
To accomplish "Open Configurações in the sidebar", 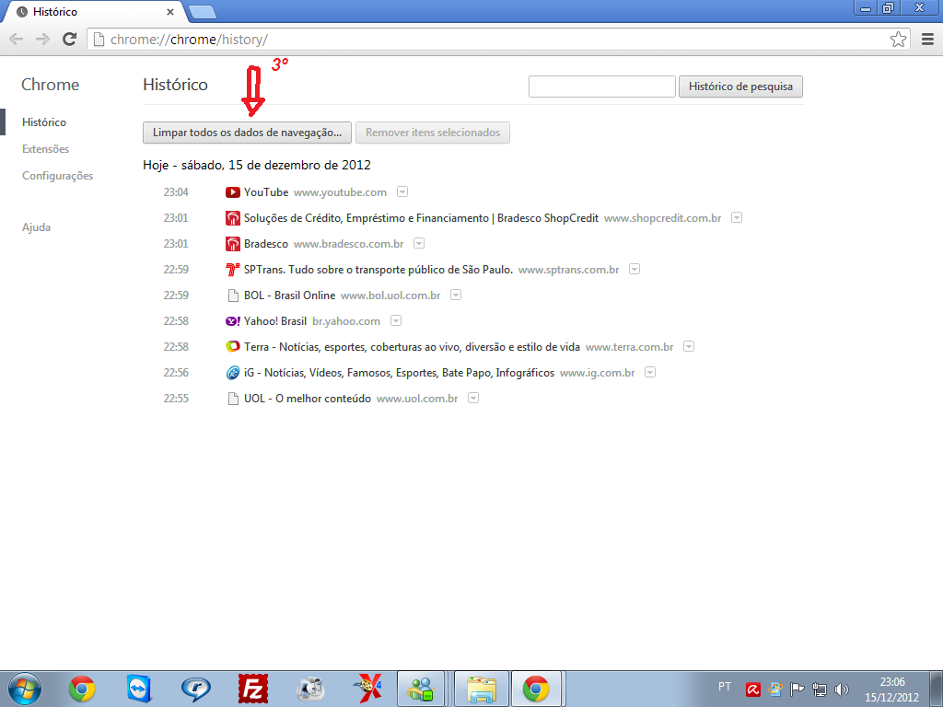I will [x=58, y=176].
